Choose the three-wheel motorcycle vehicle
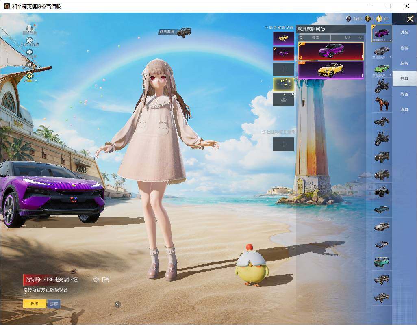Viewport: 417px width, 325px height. pyautogui.click(x=382, y=139)
